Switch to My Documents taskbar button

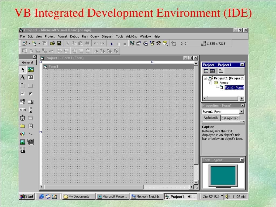tap(79, 196)
